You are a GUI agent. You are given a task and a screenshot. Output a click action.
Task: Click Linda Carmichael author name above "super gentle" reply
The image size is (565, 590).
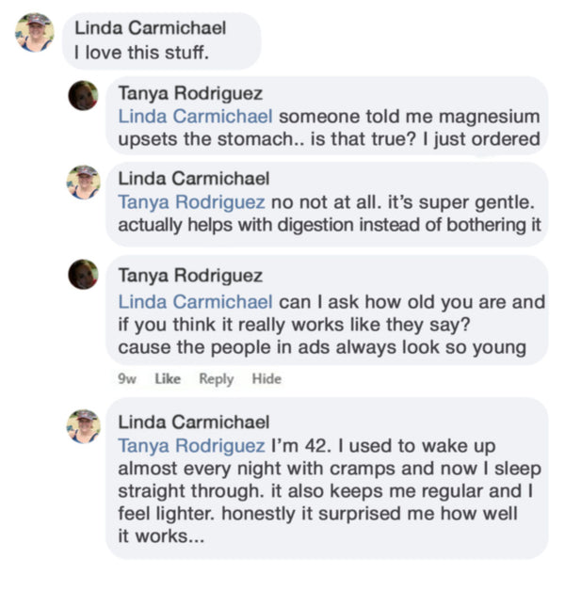click(x=194, y=178)
